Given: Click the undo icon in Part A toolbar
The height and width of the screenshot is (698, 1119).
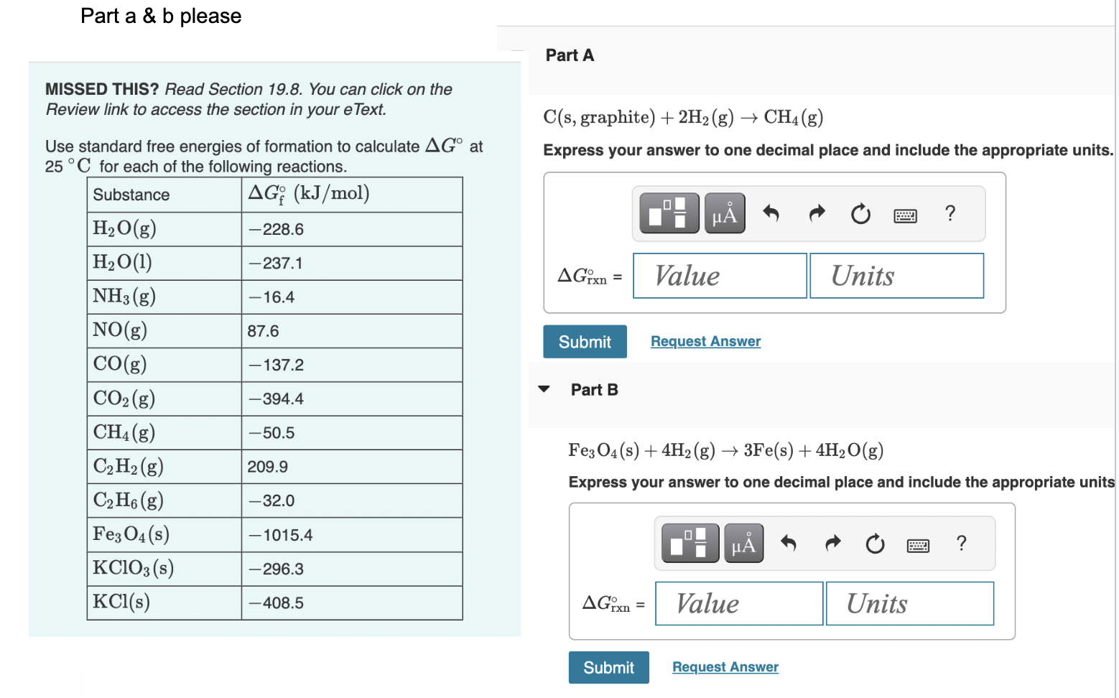Looking at the screenshot, I should tap(771, 213).
